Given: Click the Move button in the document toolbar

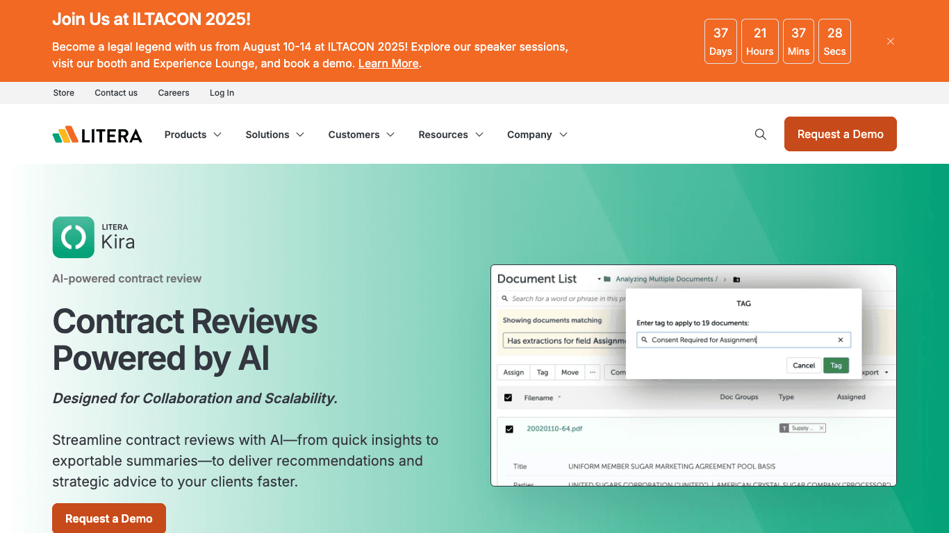Looking at the screenshot, I should (x=570, y=373).
